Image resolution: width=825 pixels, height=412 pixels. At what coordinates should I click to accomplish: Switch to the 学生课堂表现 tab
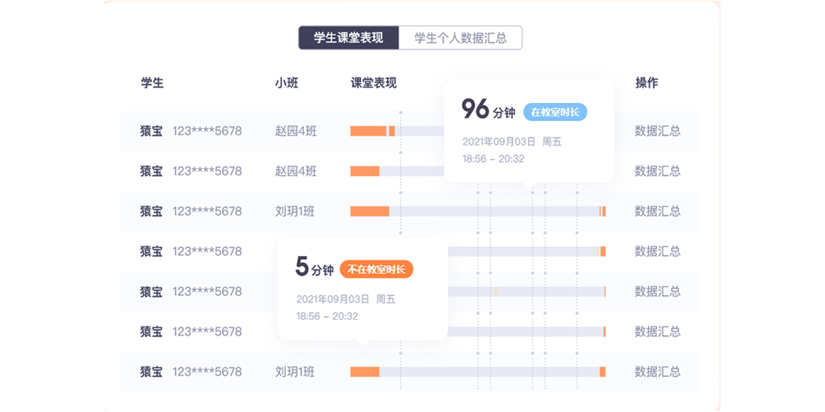pyautogui.click(x=349, y=38)
